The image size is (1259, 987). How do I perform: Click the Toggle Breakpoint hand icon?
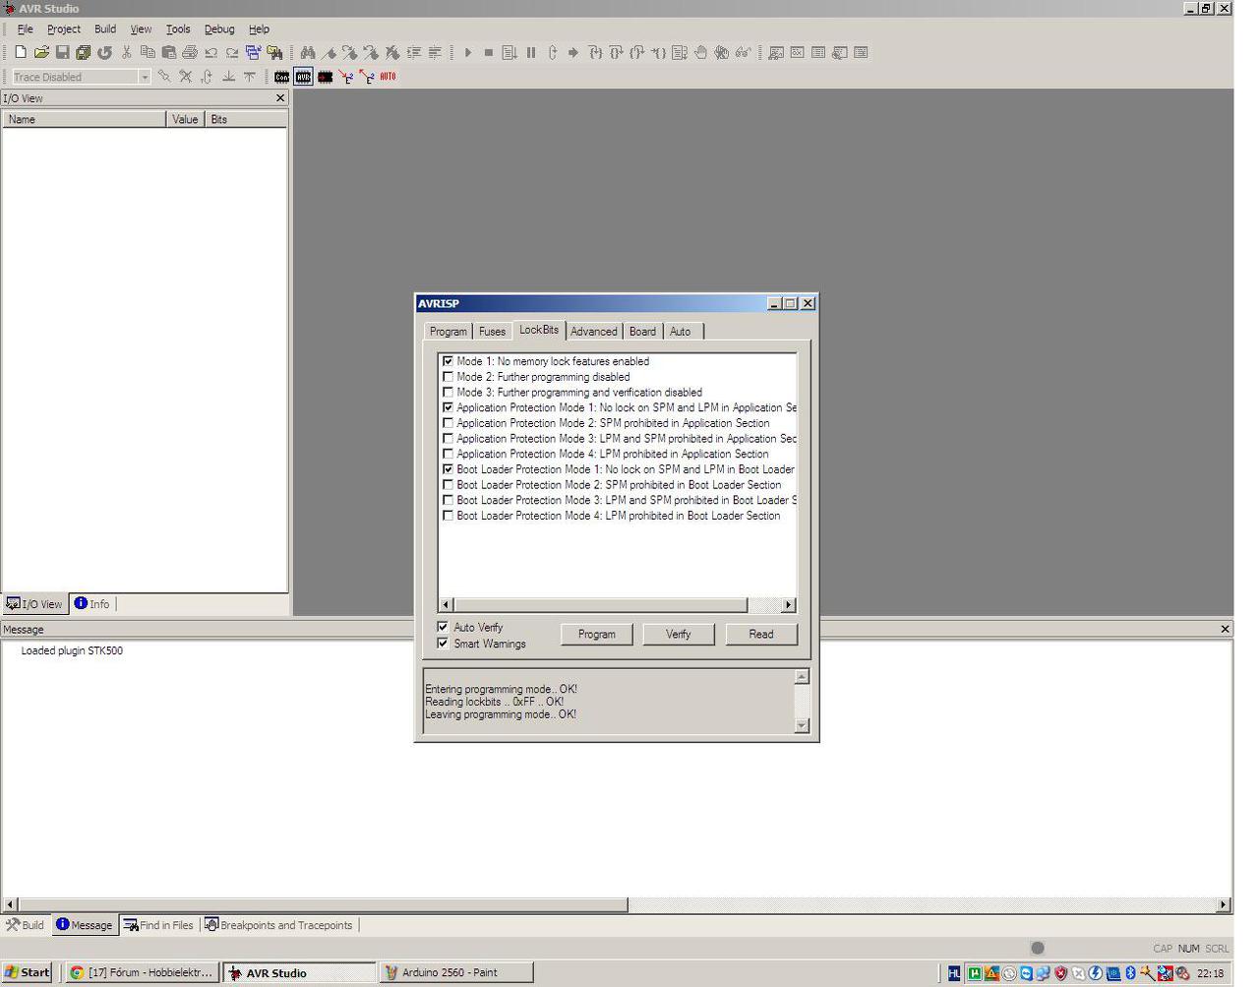click(x=700, y=52)
